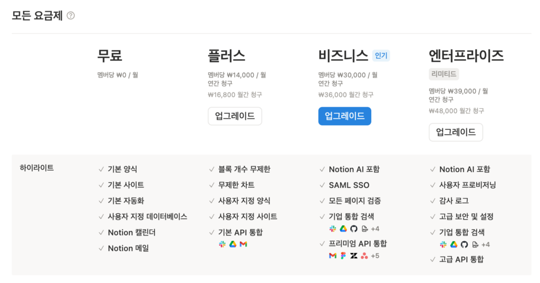
Task: Click the Gmail icon under 기본 API 통합
Action: [x=243, y=244]
